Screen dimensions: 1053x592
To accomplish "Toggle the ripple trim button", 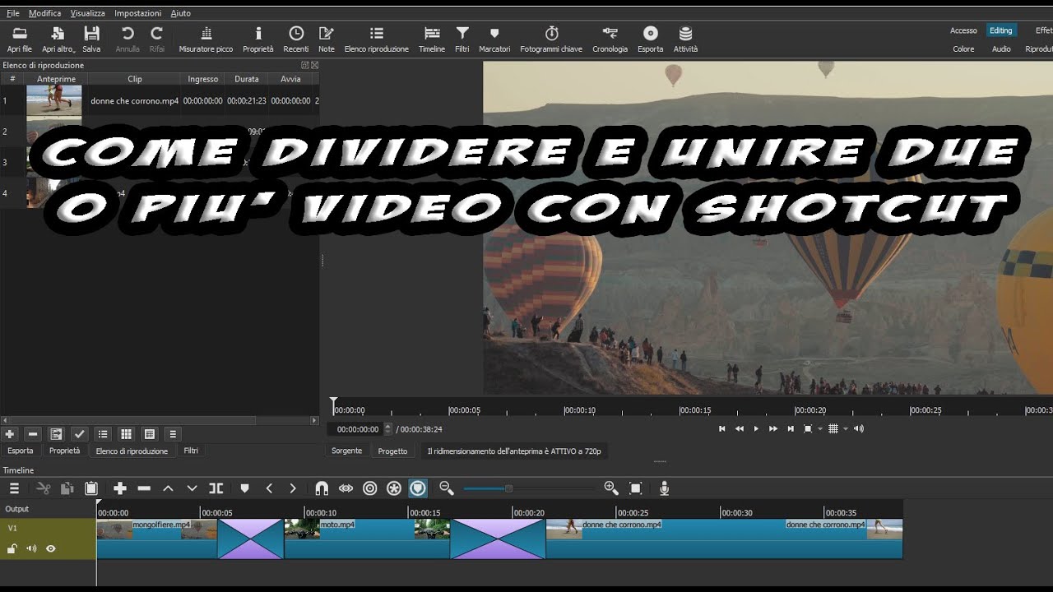I will click(x=370, y=488).
